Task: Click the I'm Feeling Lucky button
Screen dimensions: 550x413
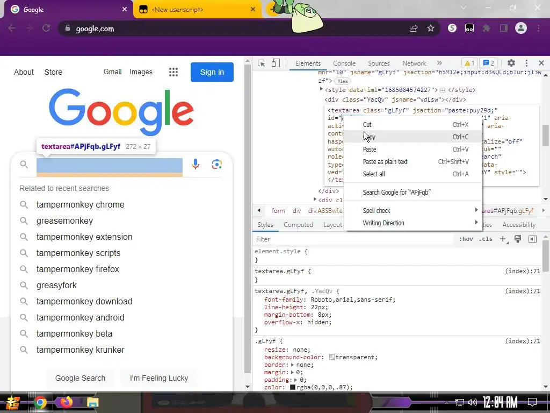Action: click(159, 378)
